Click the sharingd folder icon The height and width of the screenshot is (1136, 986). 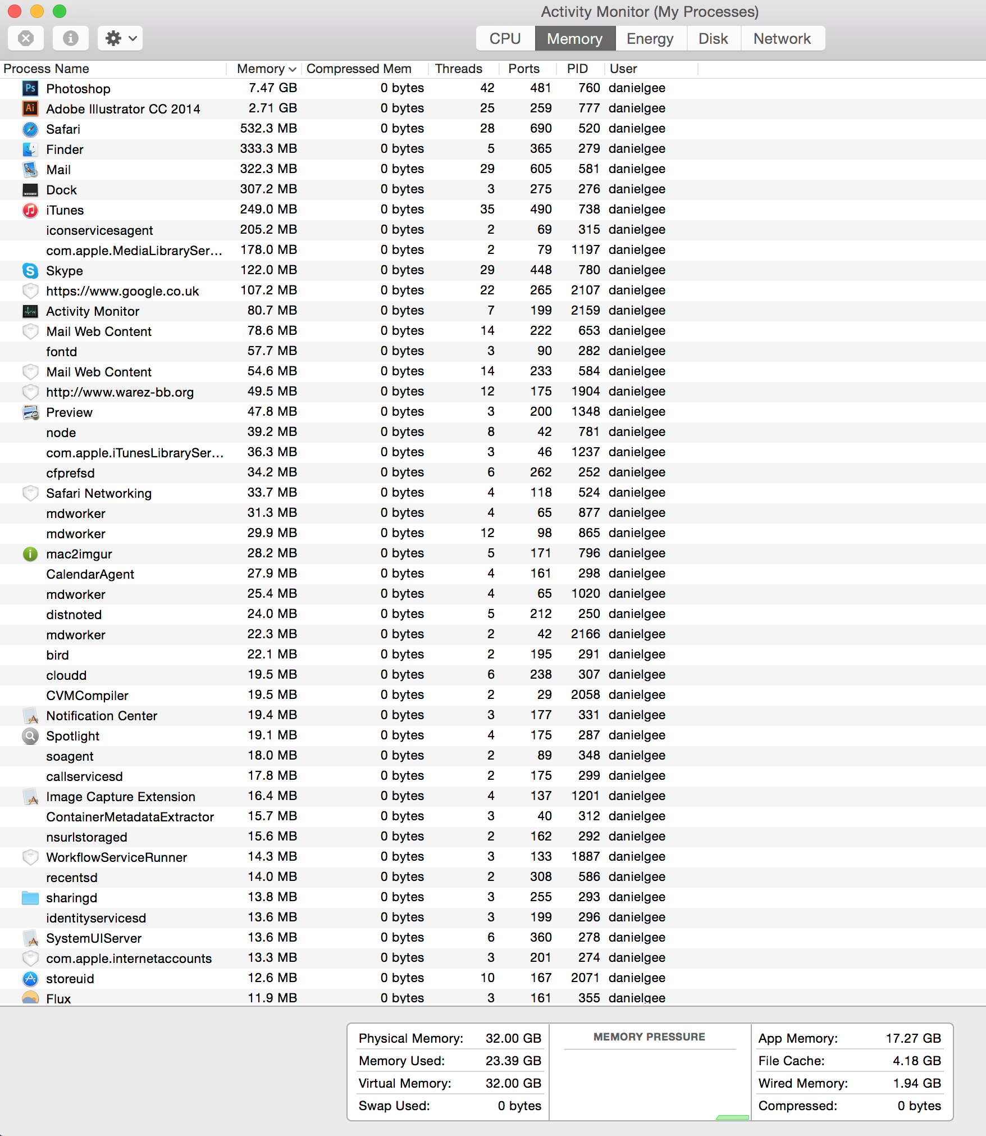(30, 897)
